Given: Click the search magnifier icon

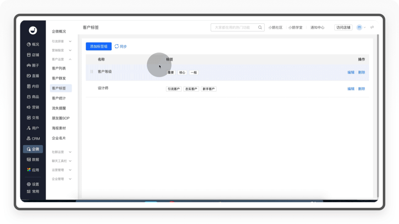Looking at the screenshot, I should [260, 27].
